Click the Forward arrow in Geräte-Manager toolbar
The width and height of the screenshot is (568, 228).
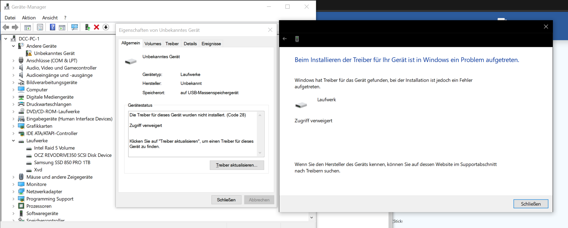(x=15, y=27)
